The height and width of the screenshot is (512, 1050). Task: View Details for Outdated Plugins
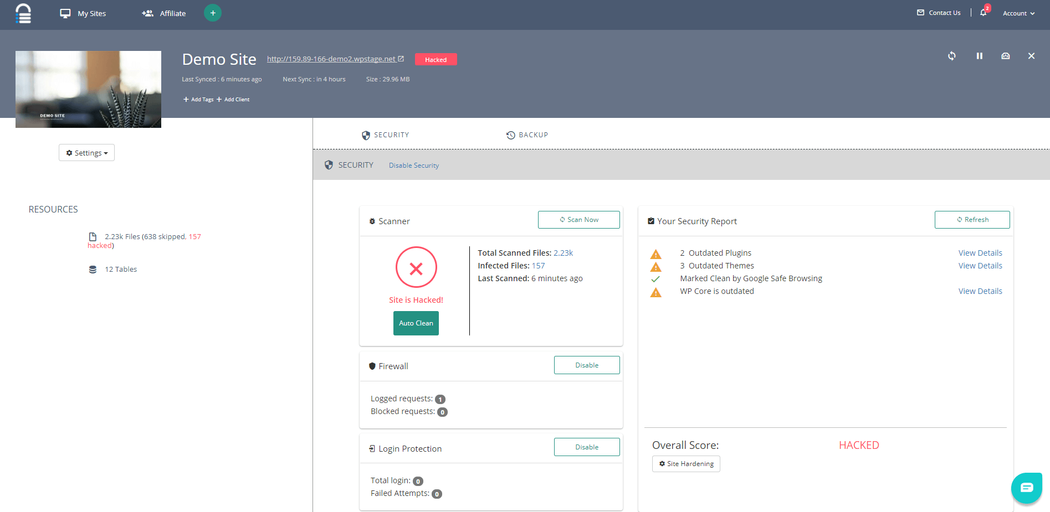click(980, 253)
